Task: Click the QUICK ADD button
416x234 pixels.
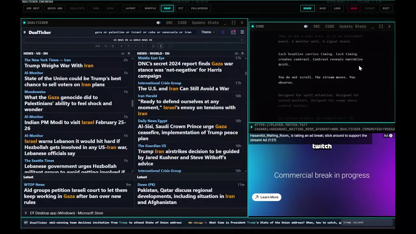Action: (x=55, y=8)
